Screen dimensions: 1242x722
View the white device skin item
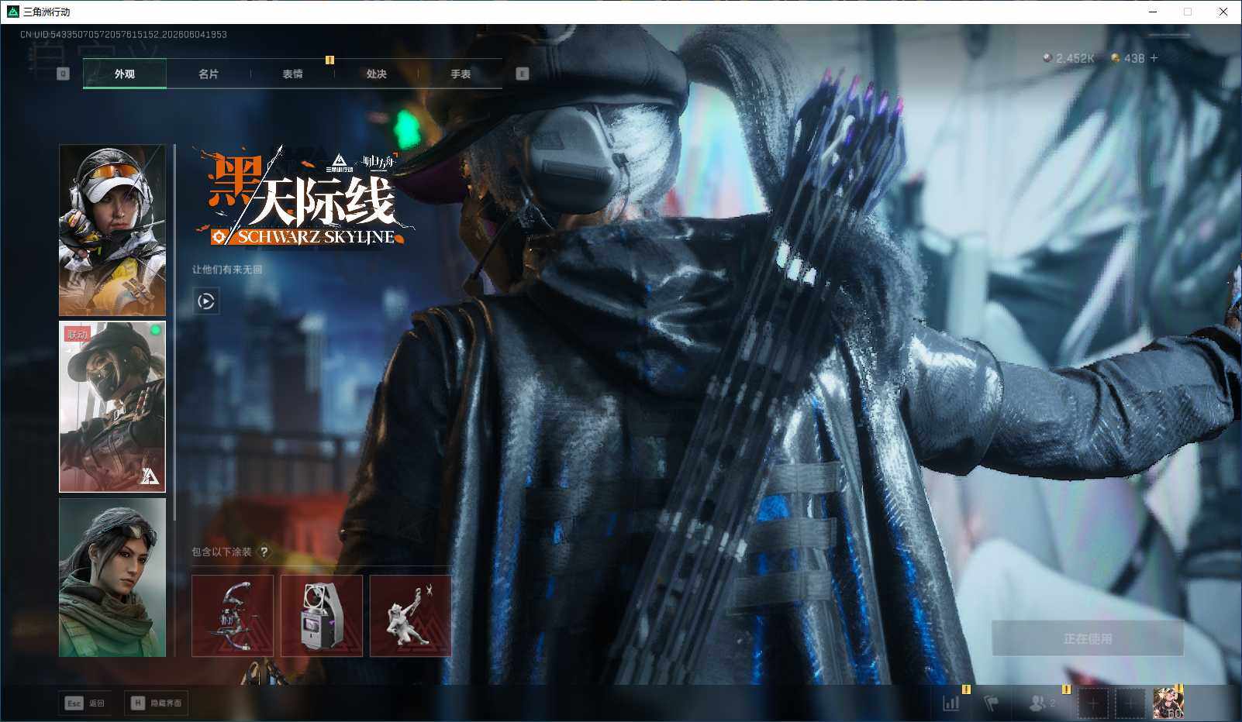point(322,616)
